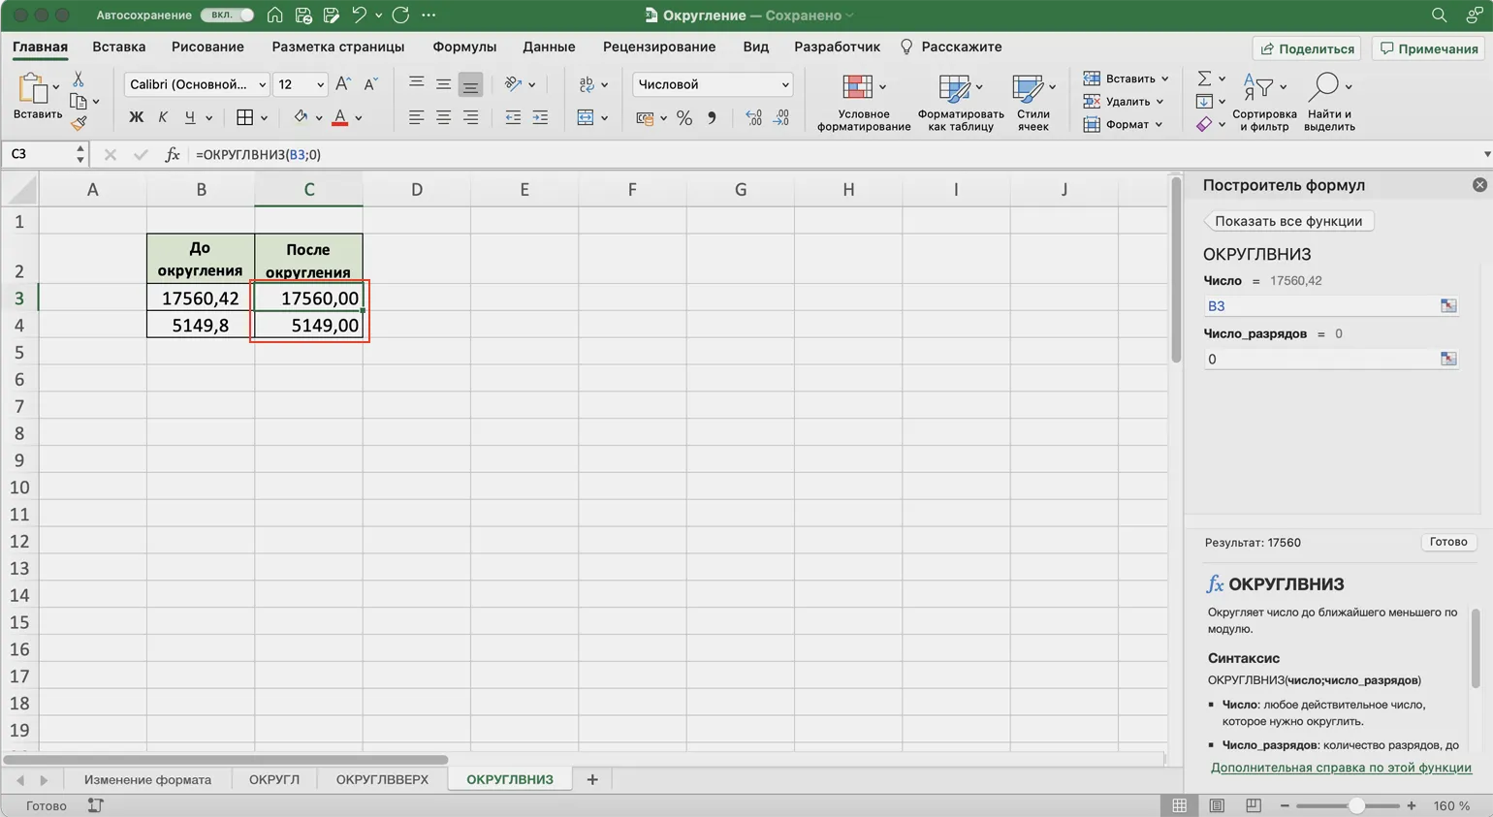The image size is (1493, 817).
Task: Click the undo arrow in title bar
Action: (x=359, y=16)
